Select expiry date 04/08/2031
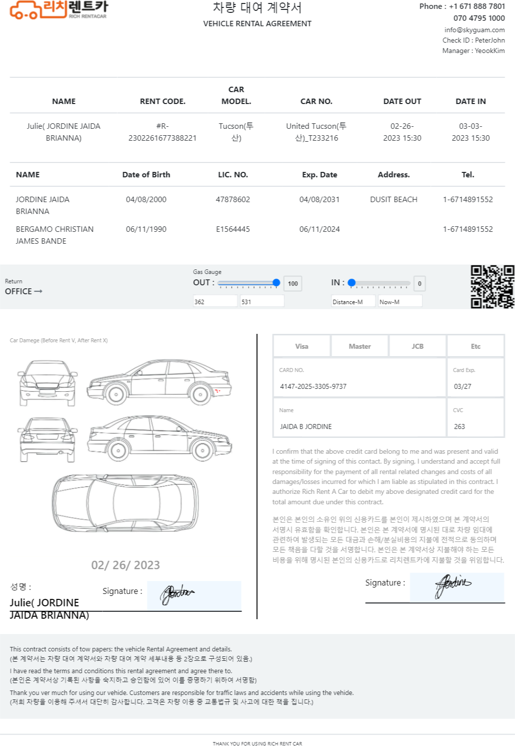Viewport: 515px width, 747px height. pyautogui.click(x=319, y=200)
